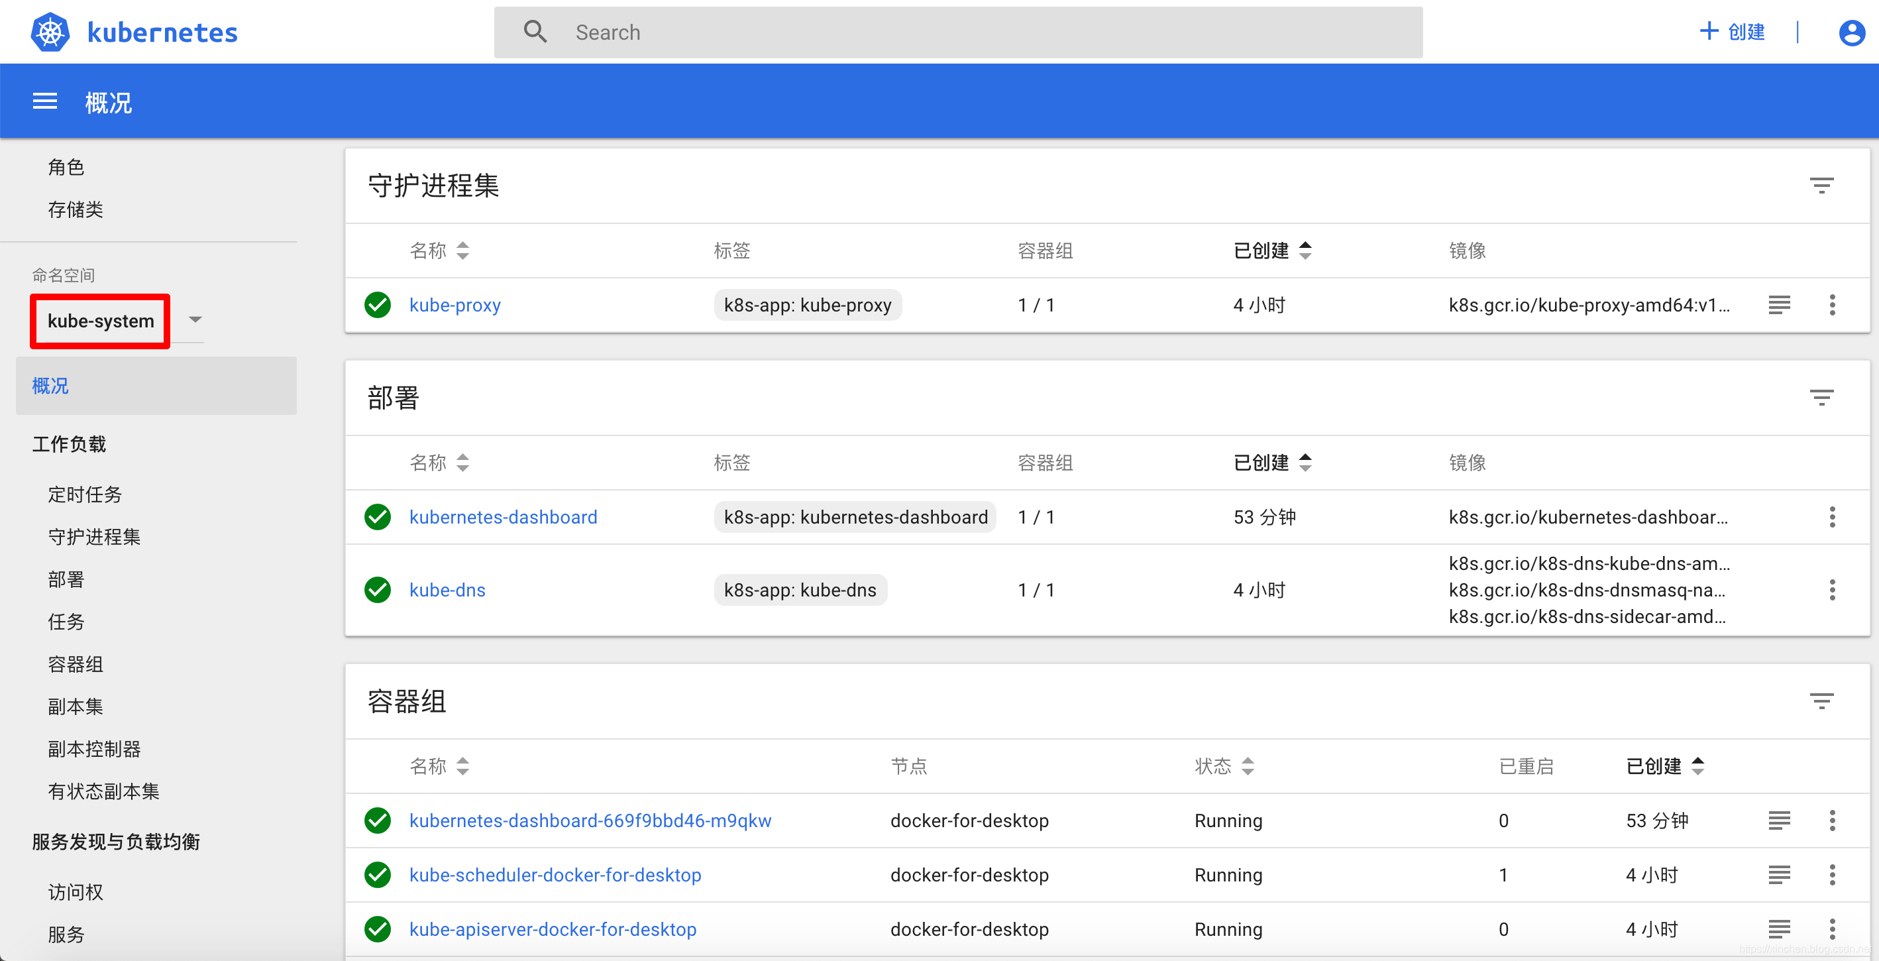Viewport: 1879px width, 961px height.
Task: Filter the 部署 deployments card
Action: (1821, 398)
